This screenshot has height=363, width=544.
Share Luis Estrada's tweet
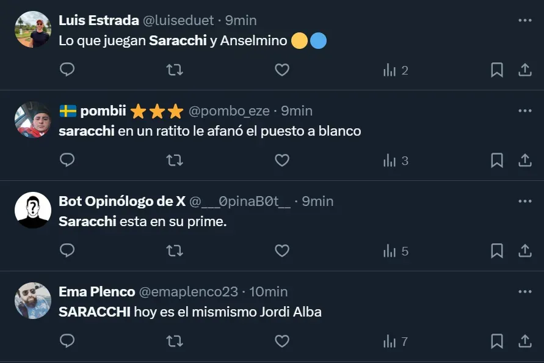524,70
